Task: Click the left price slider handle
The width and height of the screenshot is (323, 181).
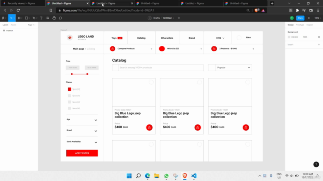Action: pyautogui.click(x=72, y=74)
